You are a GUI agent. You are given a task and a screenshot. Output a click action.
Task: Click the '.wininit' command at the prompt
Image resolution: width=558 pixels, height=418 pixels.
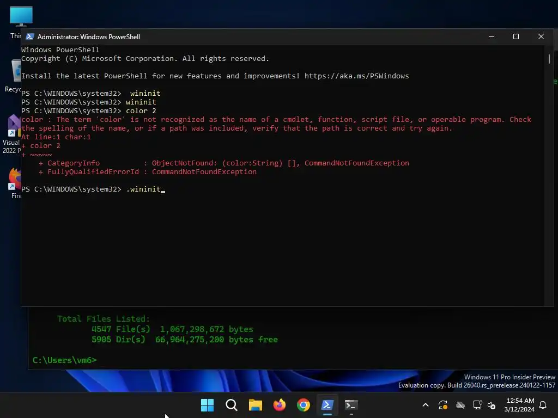pos(143,189)
